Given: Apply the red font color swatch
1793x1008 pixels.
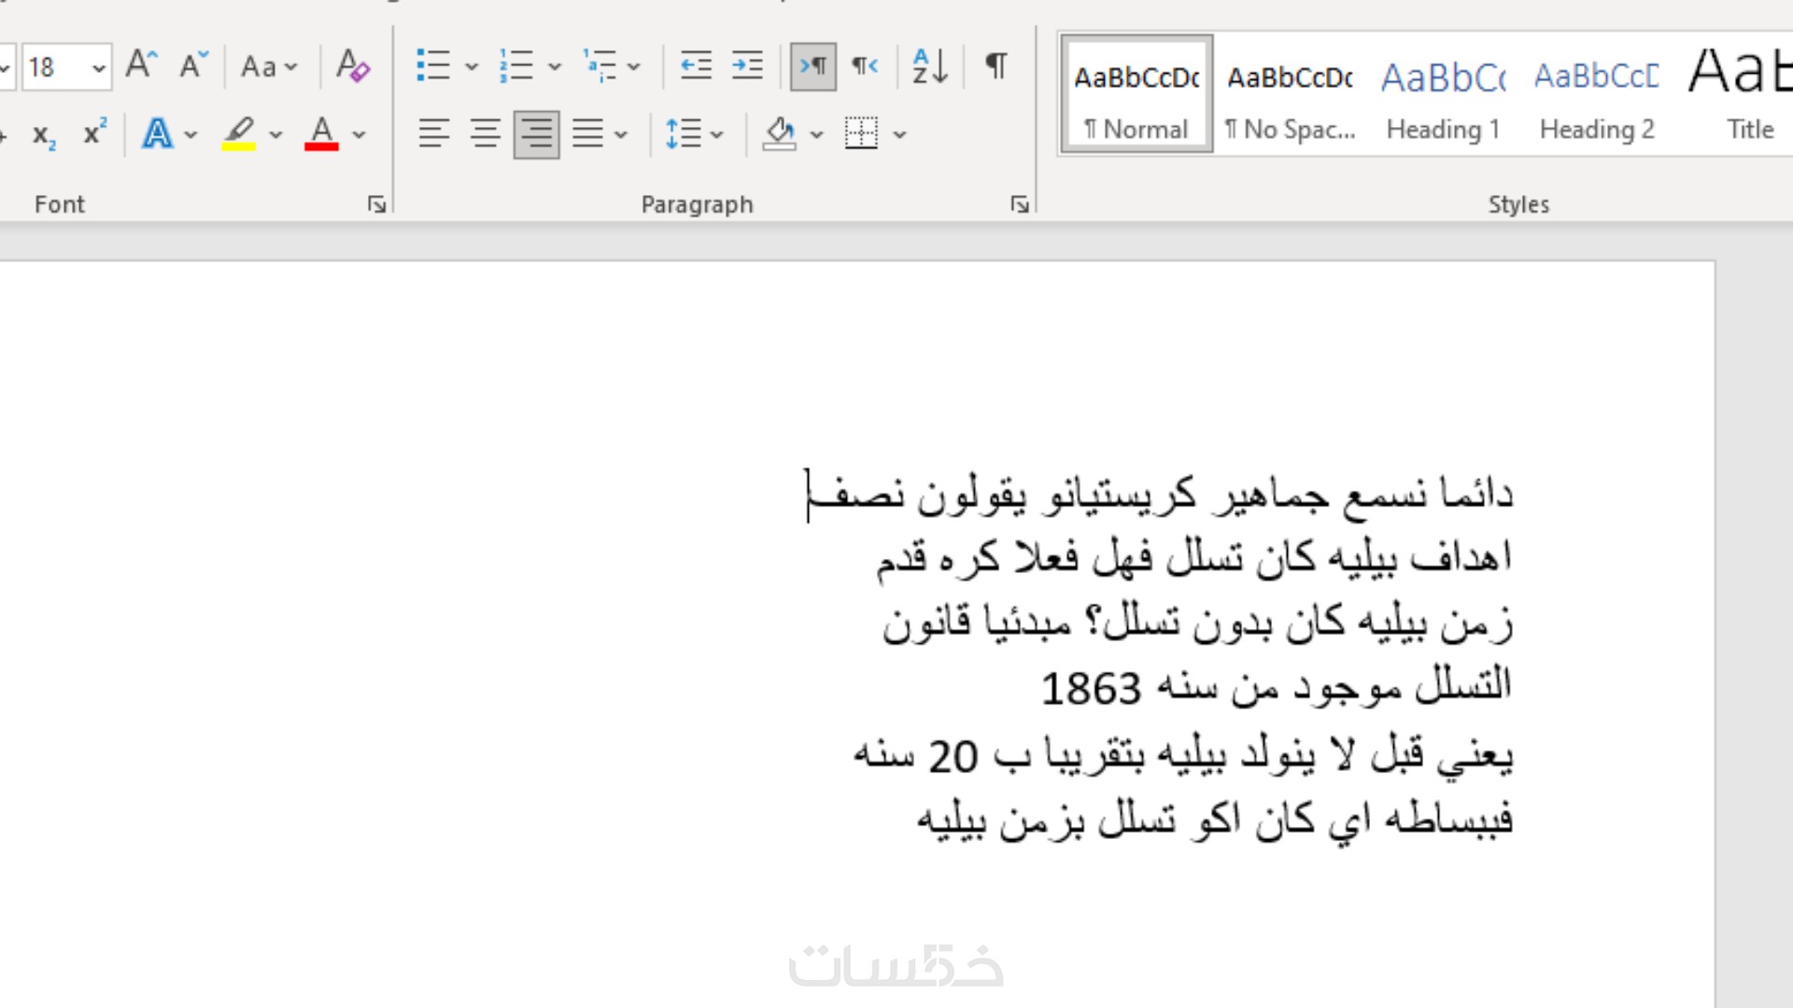Looking at the screenshot, I should [321, 134].
